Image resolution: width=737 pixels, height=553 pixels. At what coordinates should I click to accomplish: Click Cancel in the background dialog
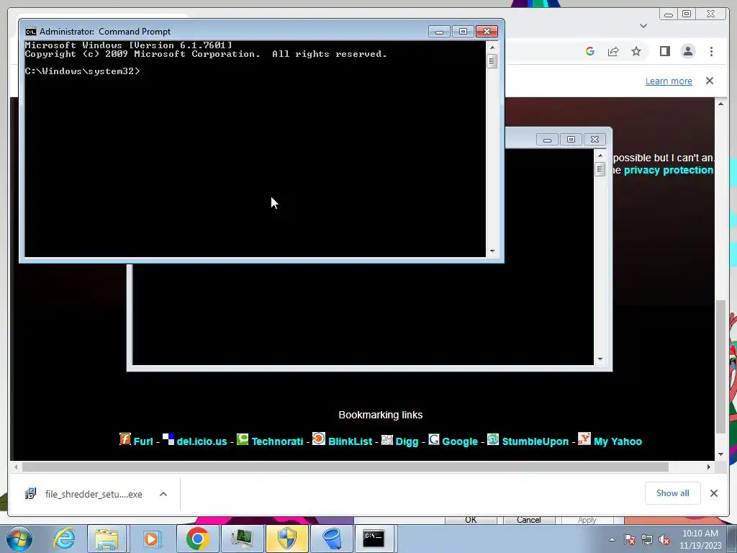point(529,520)
